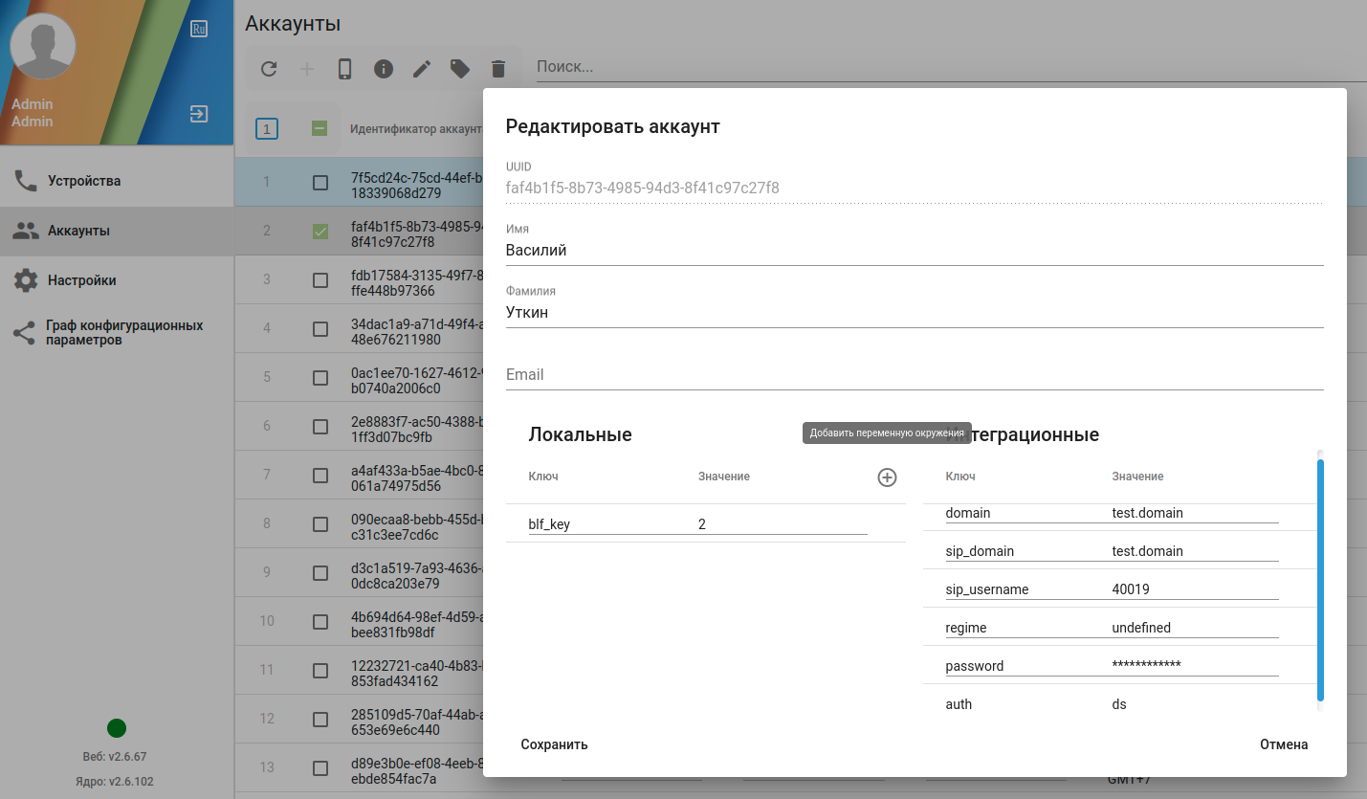1367x799 pixels.
Task: Click the tag label icon
Action: click(460, 69)
